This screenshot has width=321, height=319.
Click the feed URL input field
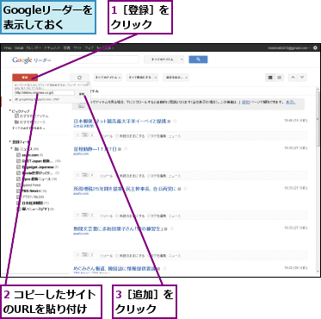point(44,93)
